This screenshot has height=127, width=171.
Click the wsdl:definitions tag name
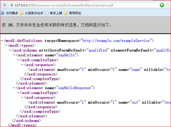coord(24,41)
